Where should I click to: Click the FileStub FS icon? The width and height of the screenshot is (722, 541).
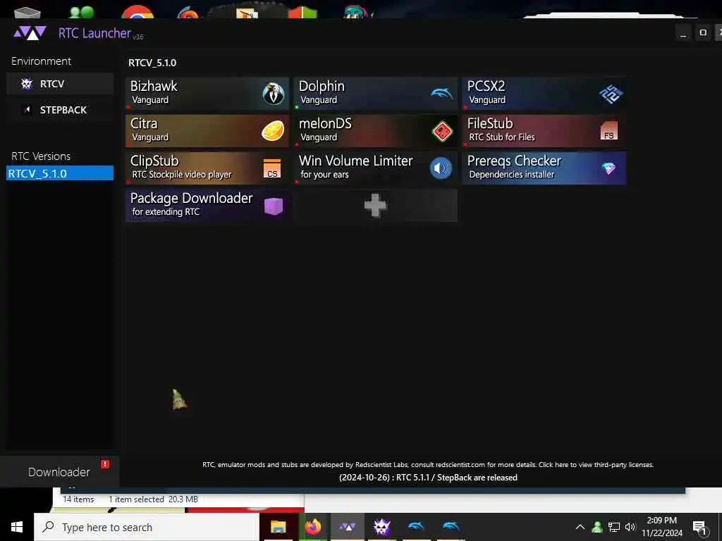(609, 130)
